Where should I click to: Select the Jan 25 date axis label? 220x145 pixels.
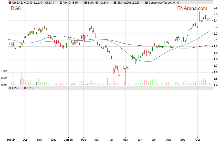68,140
